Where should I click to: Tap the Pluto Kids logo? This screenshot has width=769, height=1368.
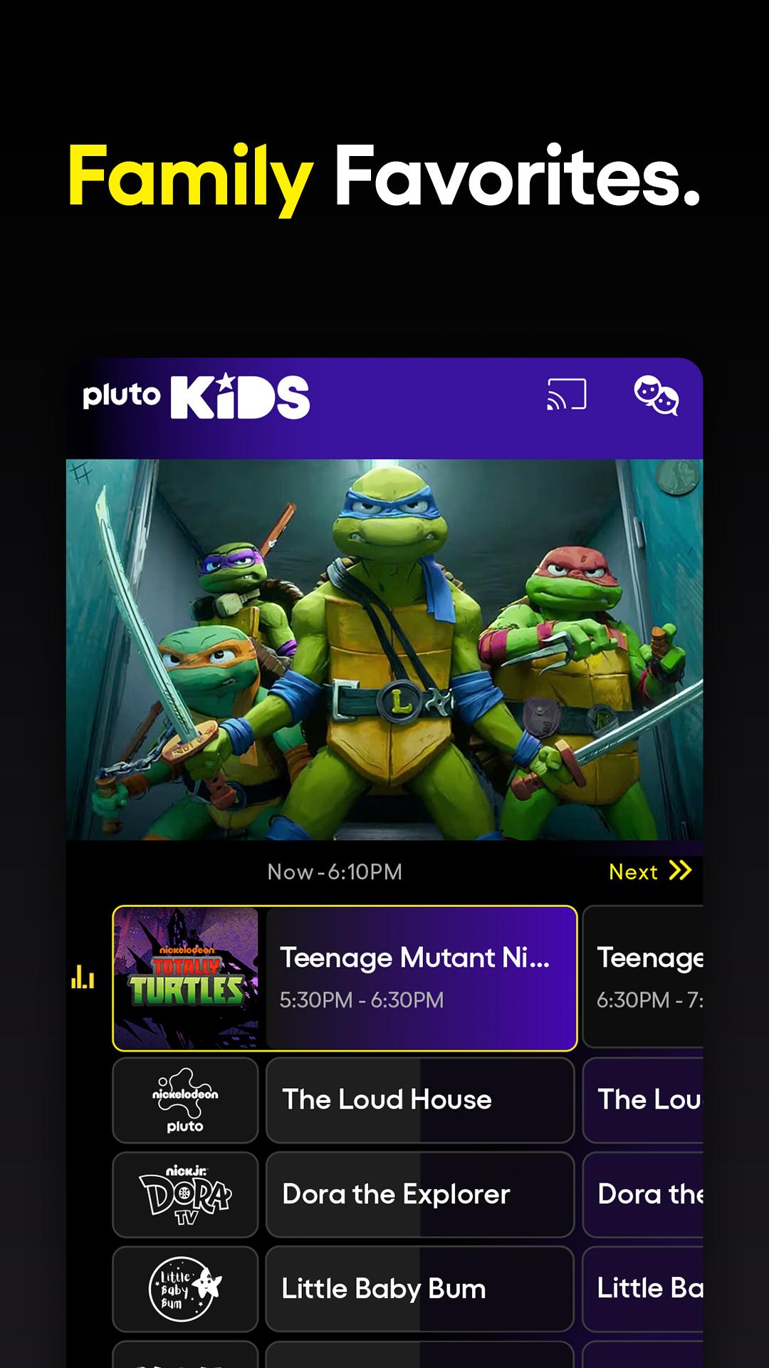pyautogui.click(x=197, y=396)
